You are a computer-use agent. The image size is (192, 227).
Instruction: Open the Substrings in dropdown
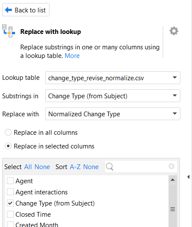[113, 96]
